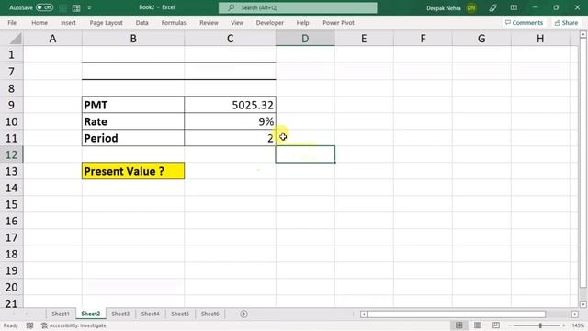
Task: Open Customize Quick Access Toolbar dropdown
Action: tap(89, 8)
